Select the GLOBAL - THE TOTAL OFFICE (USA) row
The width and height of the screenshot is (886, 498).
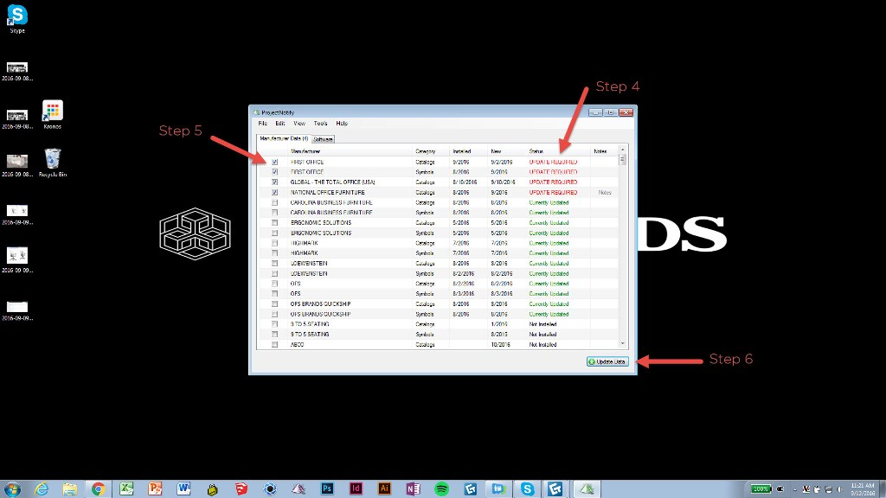coord(438,182)
